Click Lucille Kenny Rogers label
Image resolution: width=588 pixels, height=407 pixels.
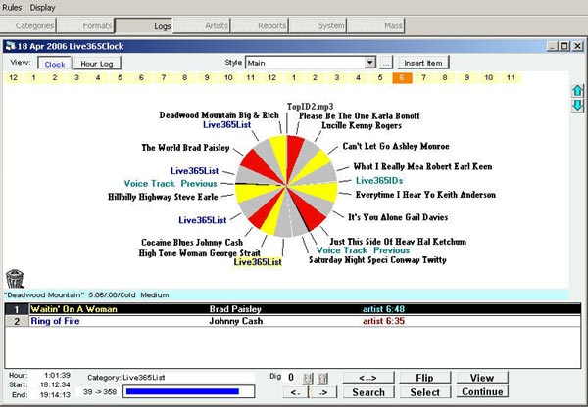(x=362, y=125)
